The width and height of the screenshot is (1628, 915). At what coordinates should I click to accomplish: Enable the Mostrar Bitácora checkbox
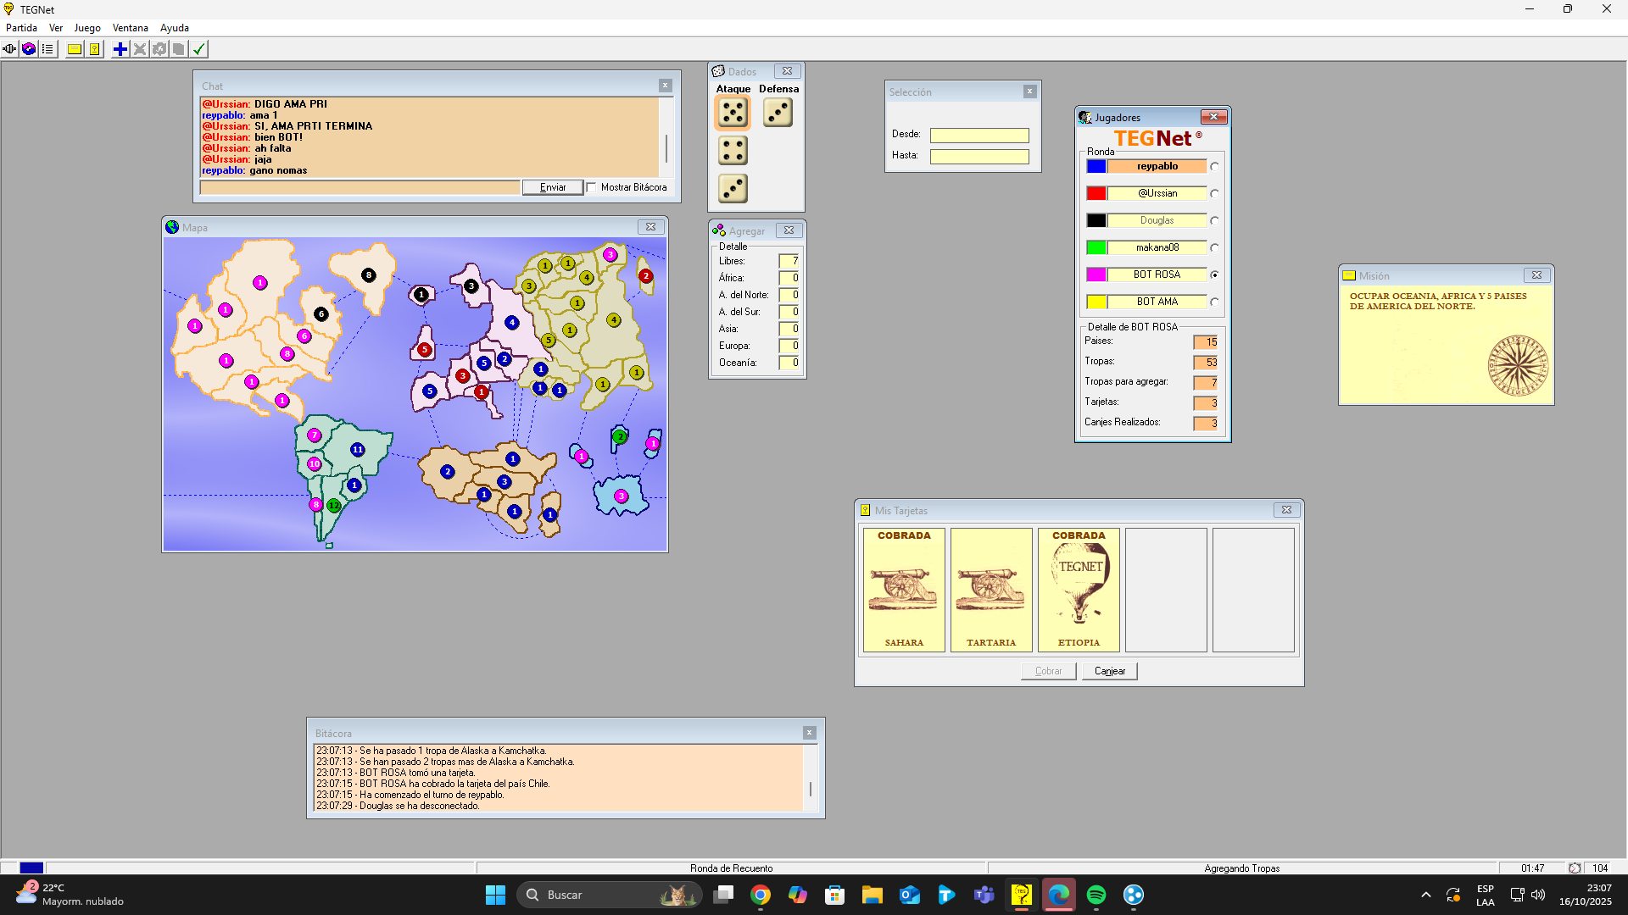(x=592, y=187)
